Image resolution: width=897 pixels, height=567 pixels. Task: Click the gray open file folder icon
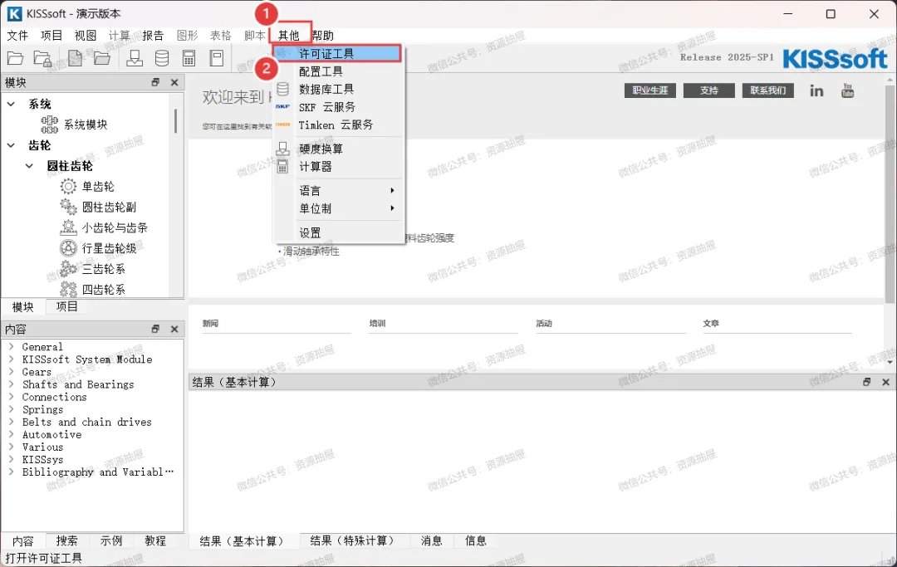(102, 58)
